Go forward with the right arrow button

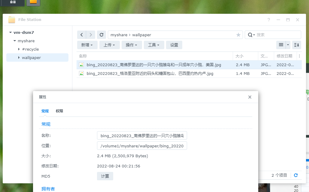tap(91, 35)
